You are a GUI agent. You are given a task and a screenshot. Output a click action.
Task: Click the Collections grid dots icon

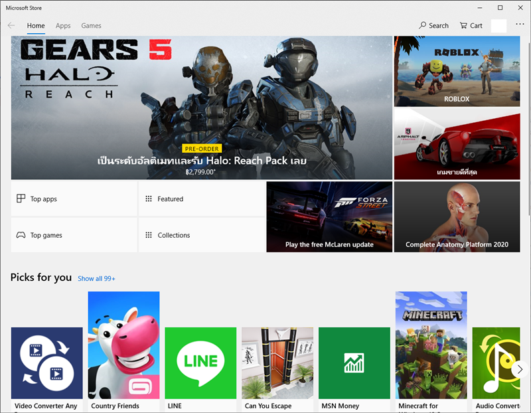[149, 235]
